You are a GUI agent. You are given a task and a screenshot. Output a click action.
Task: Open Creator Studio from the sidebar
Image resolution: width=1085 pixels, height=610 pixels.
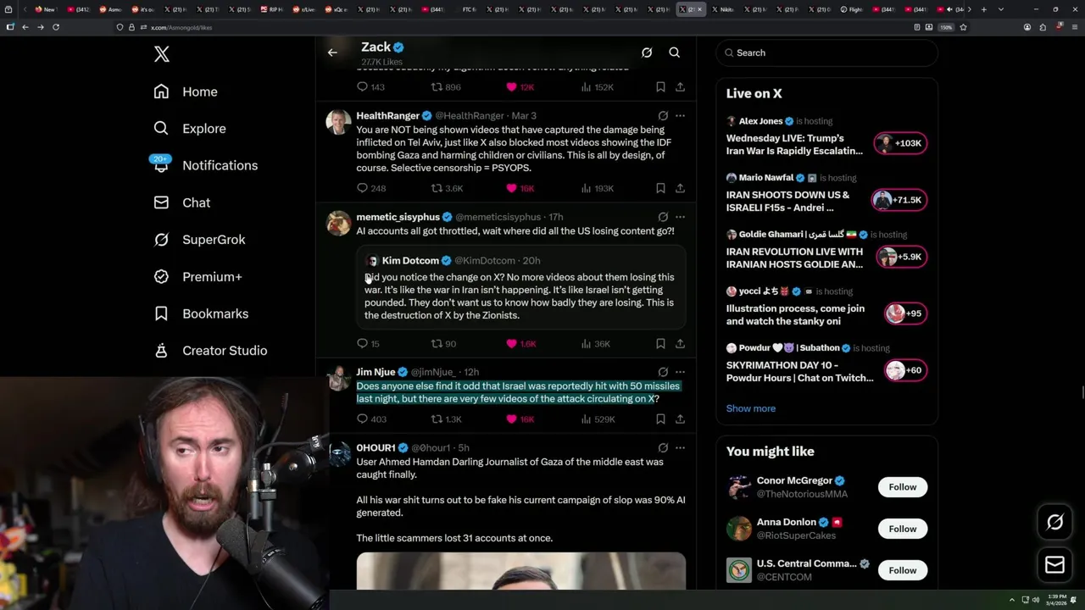pos(210,351)
